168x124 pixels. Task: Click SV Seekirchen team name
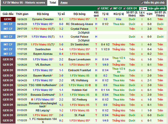pos(80,44)
